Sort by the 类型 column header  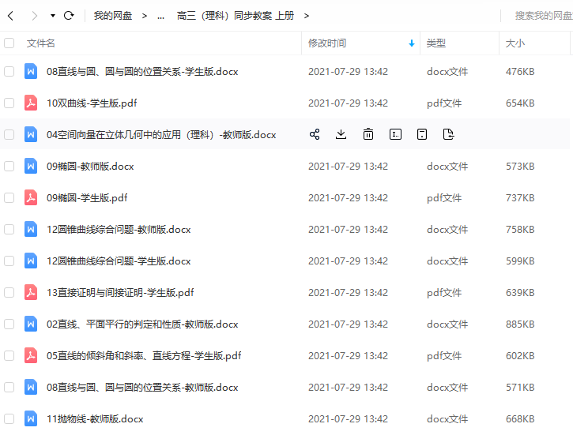[436, 43]
